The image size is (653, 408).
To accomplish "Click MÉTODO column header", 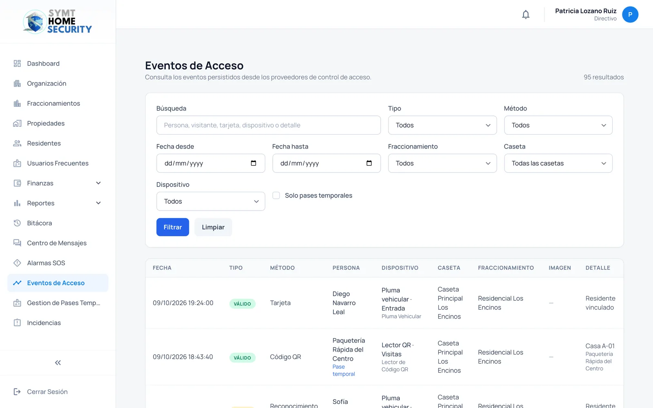I will click(282, 268).
